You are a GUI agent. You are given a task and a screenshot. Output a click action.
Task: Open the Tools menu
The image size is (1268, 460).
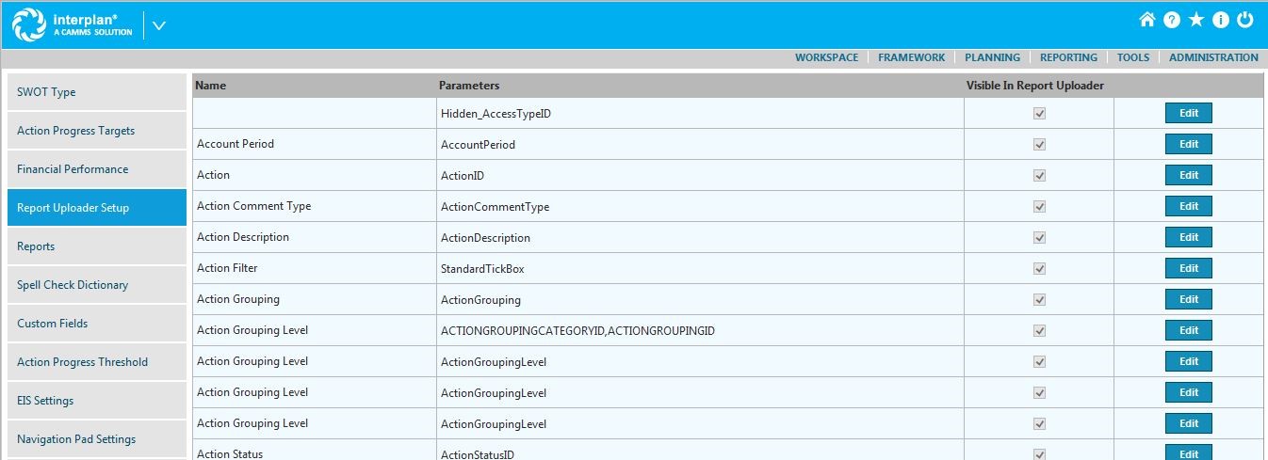1133,57
